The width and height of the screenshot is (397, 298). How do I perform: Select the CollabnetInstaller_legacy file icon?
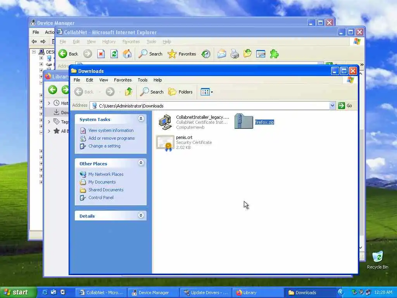click(x=165, y=122)
